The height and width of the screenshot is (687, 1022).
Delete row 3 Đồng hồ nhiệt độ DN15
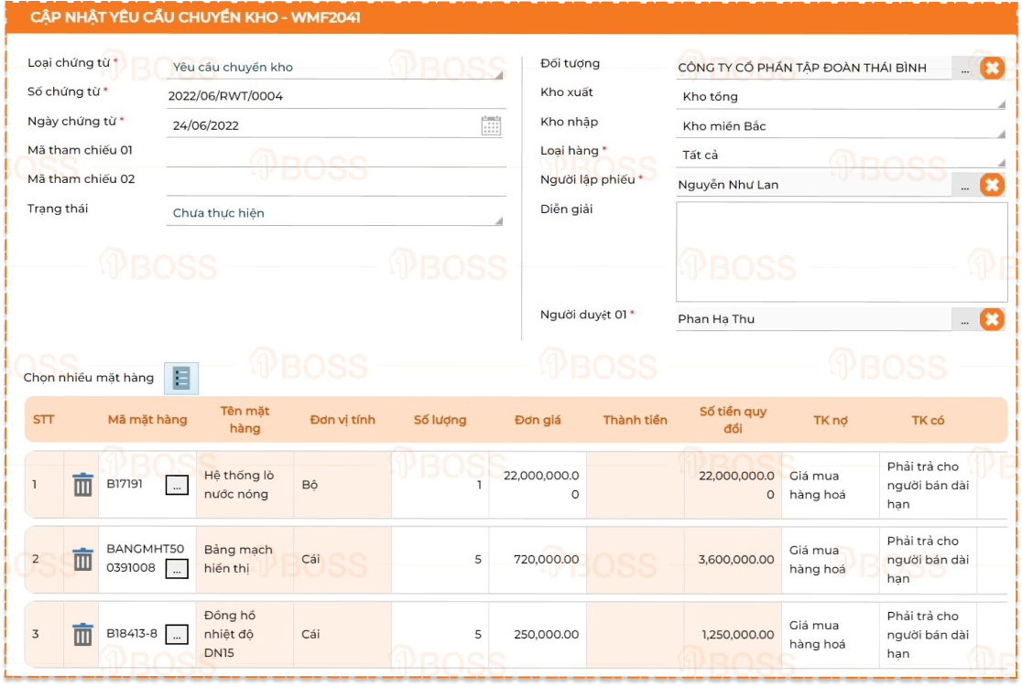point(83,634)
